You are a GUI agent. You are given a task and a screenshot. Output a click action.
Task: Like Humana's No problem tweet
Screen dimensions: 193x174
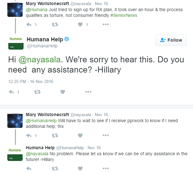click(x=80, y=169)
